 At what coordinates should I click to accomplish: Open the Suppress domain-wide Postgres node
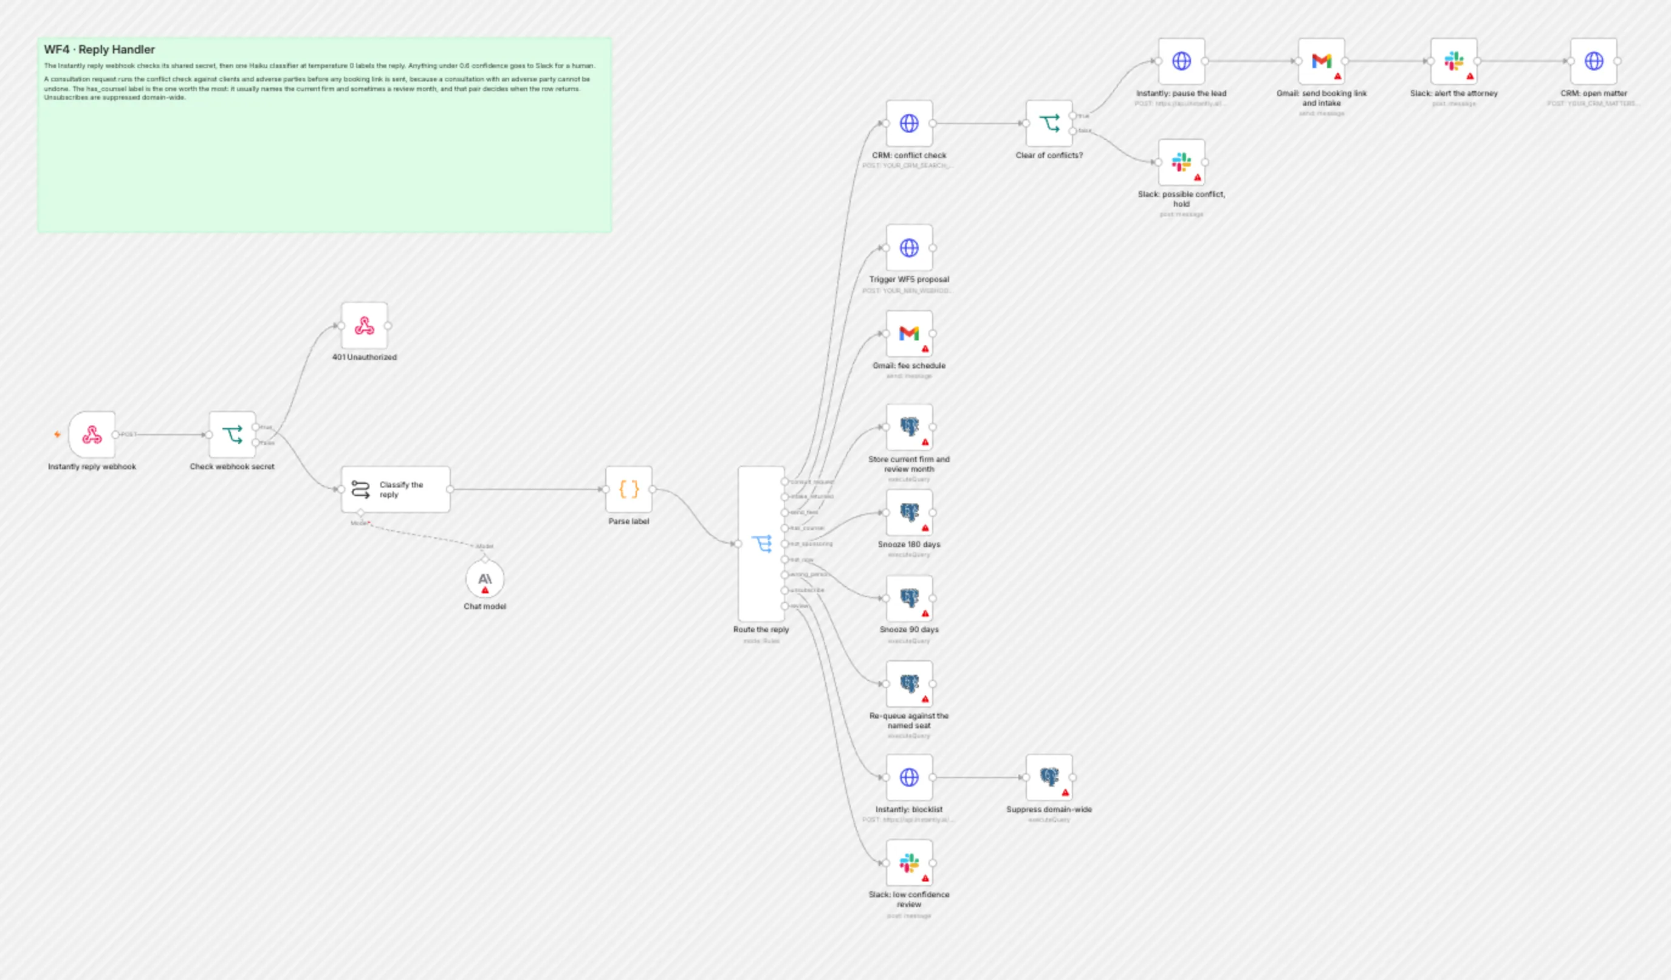click(1049, 778)
